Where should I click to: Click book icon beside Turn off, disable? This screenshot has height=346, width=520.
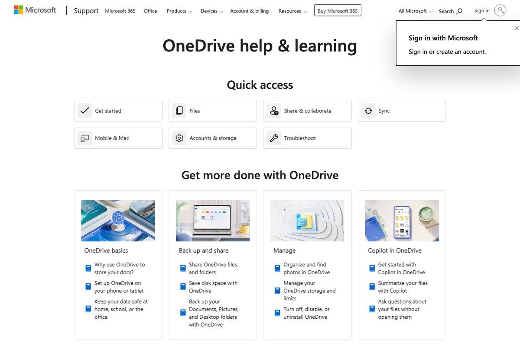(x=277, y=313)
